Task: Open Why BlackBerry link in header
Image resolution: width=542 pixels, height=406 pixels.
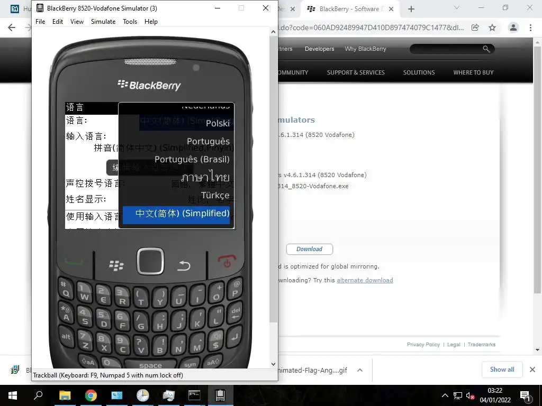Action: coord(365,49)
